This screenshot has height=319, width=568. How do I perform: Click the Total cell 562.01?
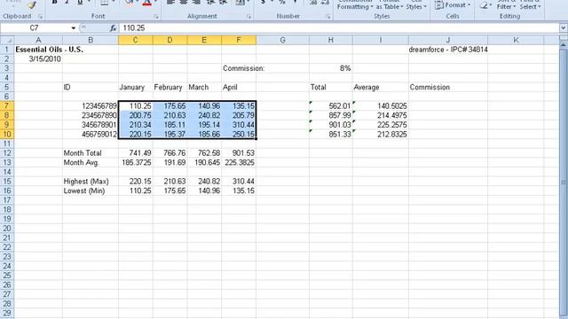click(x=331, y=106)
